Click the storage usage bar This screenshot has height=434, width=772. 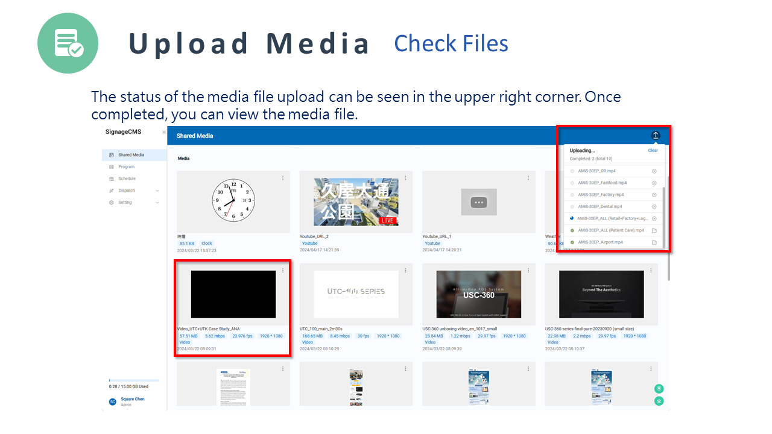point(134,380)
